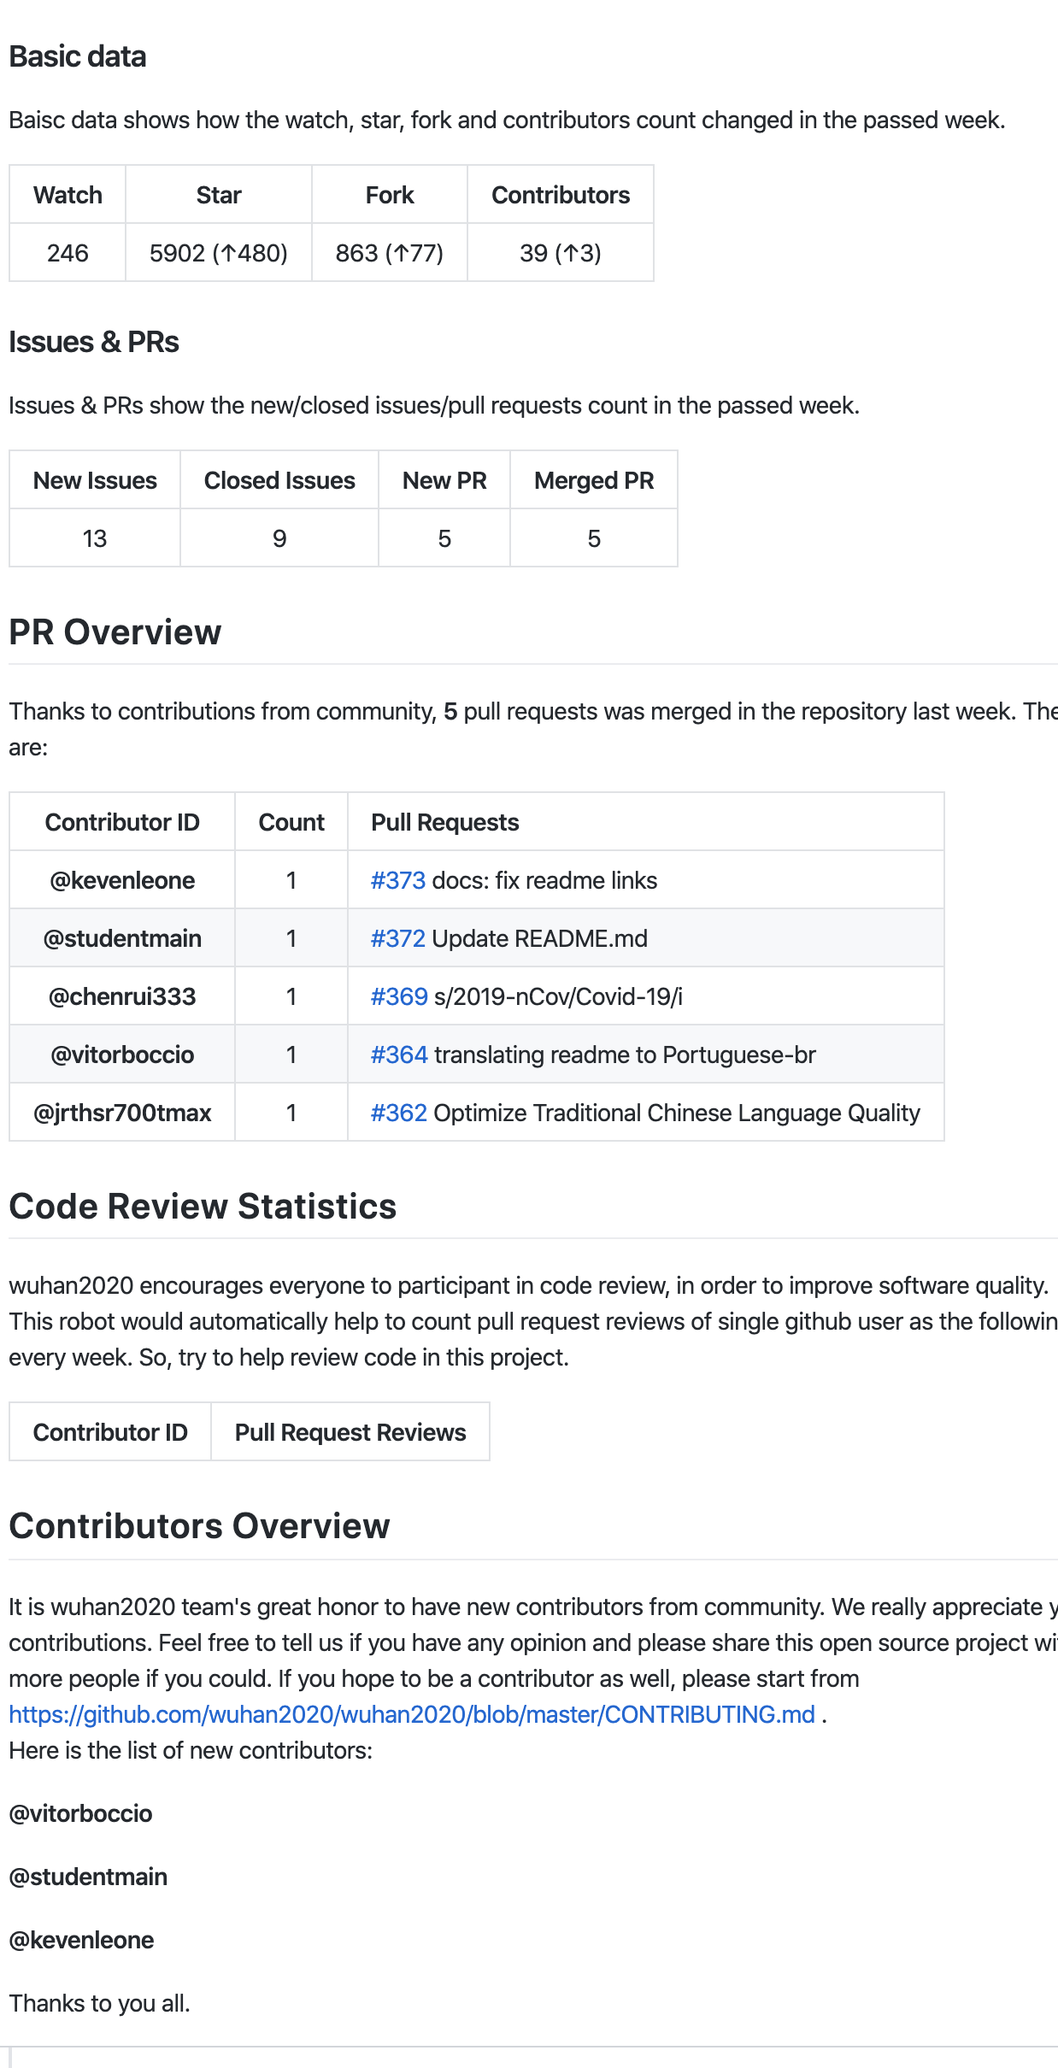Select contributors count 39 (↑3)
Viewport: 1058px width, 2068px height.
561,253
